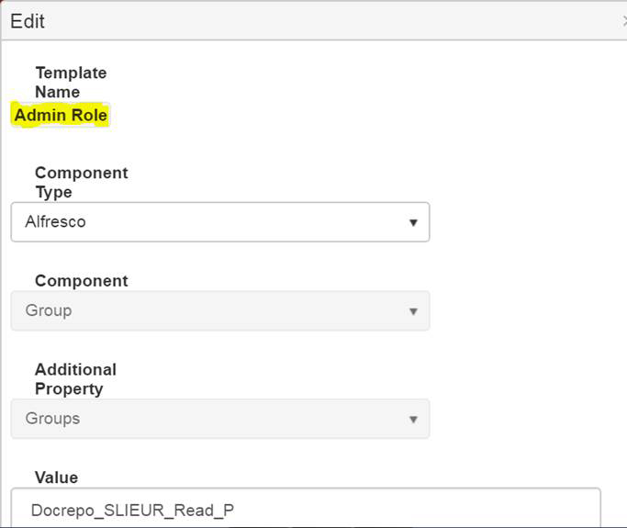Click the Value field label
Screen dimensions: 627x528
coord(56,477)
